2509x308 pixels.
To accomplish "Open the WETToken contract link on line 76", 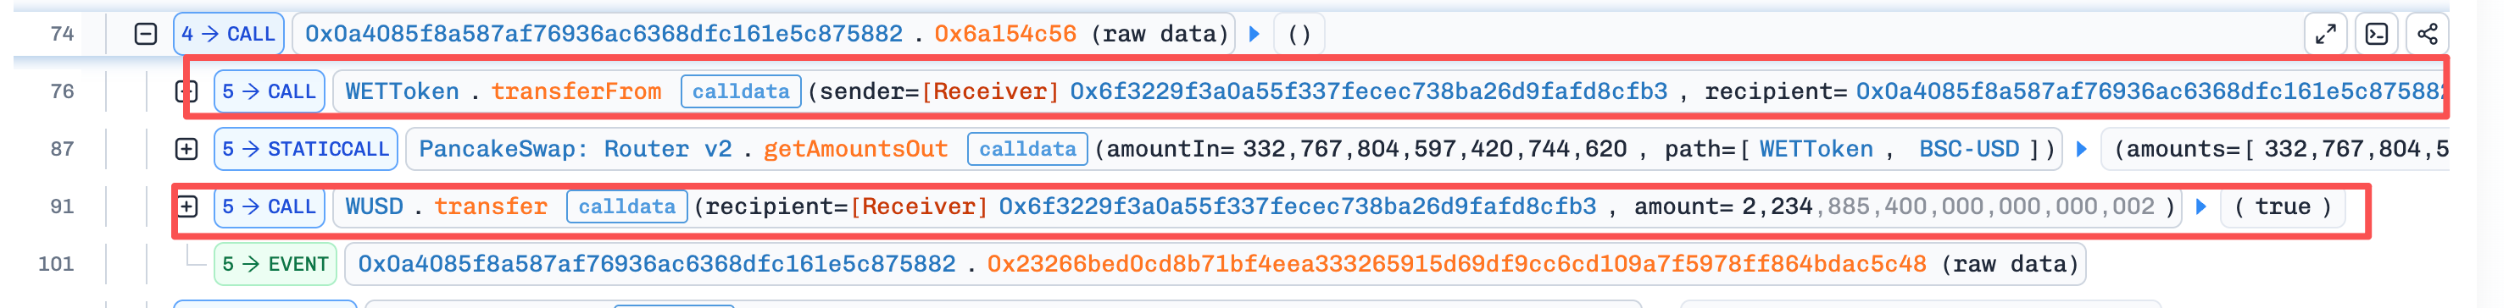I will (x=403, y=91).
